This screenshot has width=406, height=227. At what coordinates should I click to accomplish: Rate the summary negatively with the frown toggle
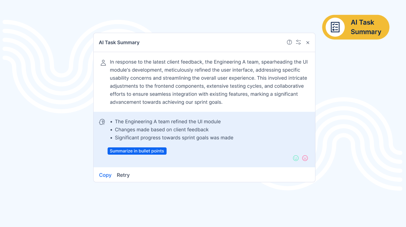[305, 158]
